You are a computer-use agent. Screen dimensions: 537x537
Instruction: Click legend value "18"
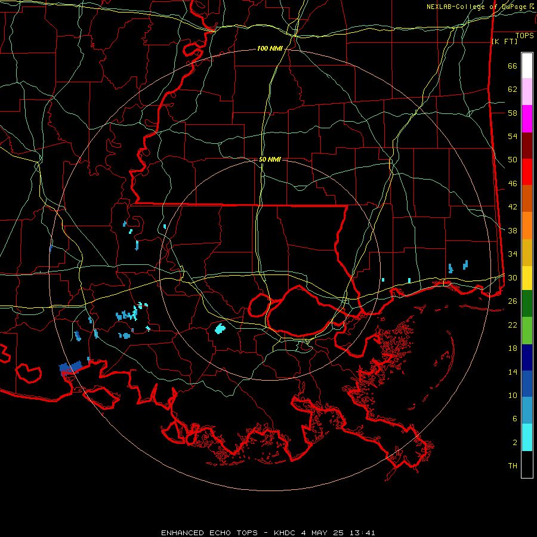(513, 348)
